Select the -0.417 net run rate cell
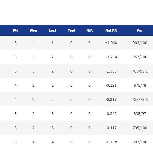This screenshot has width=153, height=160. [111, 128]
